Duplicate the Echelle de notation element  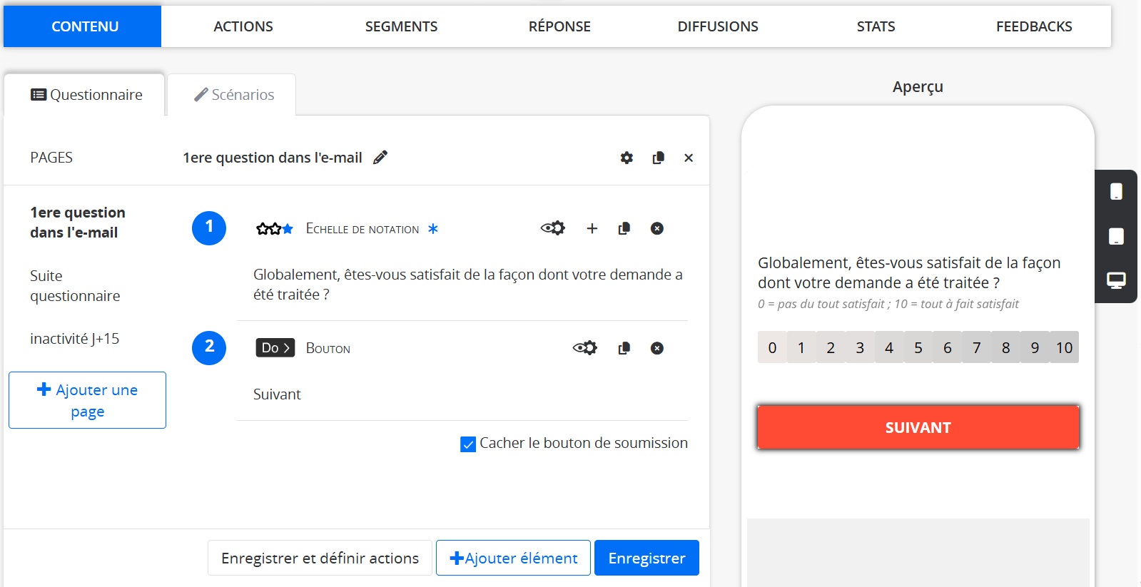[x=624, y=228]
